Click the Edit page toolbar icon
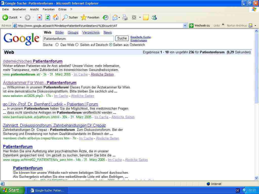Viewport: 259px width, 194px height. (x=134, y=17)
